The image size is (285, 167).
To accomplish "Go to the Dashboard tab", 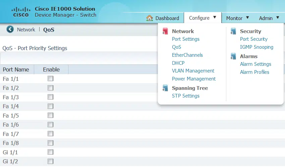I will 167,18.
